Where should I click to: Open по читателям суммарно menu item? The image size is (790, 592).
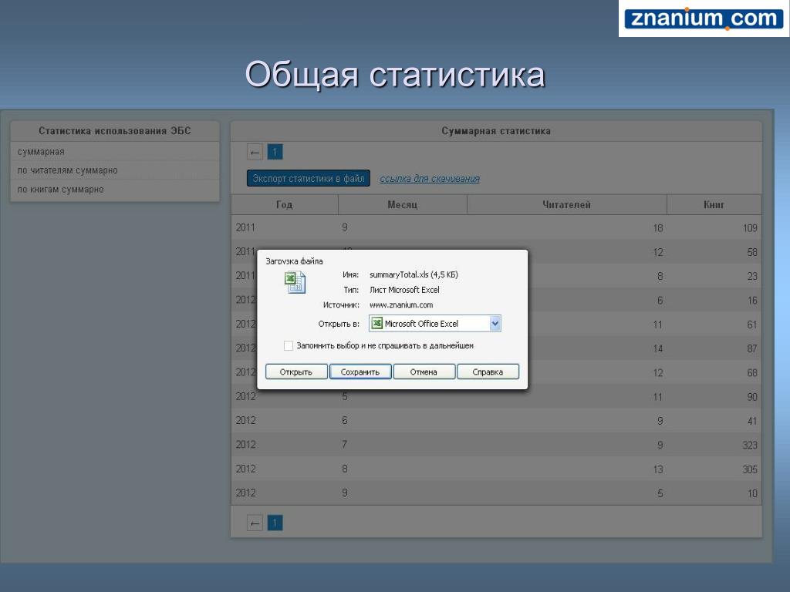(68, 170)
